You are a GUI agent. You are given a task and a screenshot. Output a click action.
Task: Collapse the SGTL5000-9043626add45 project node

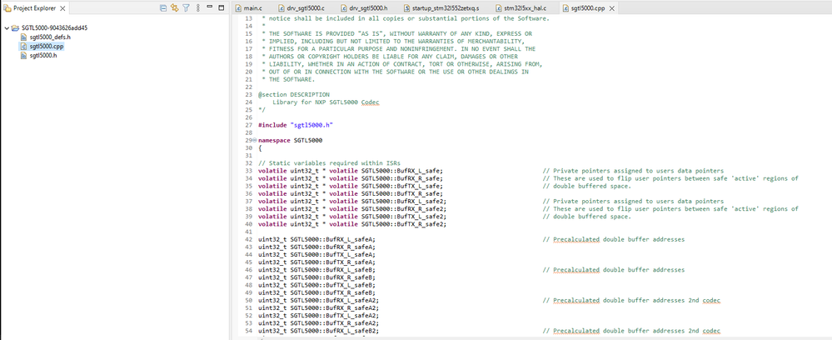click(6, 28)
